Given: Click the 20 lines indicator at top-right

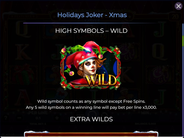Looking at the screenshot, I should pos(175,17).
